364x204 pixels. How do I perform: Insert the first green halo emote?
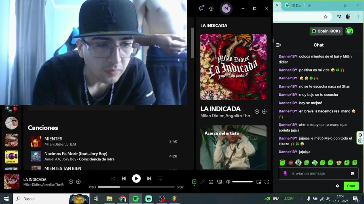pos(282,163)
